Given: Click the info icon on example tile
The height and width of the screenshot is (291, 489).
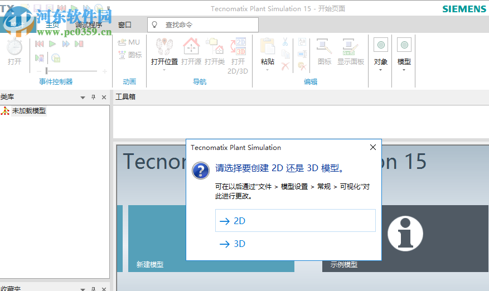Looking at the screenshot, I should point(405,233).
